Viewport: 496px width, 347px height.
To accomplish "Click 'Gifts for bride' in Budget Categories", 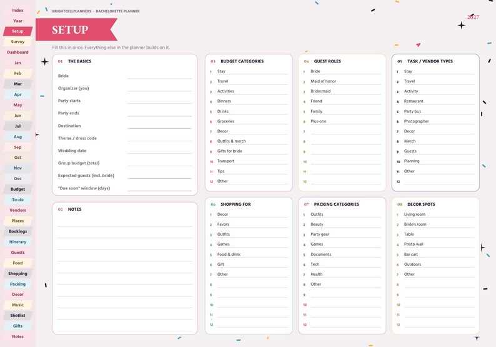I will 229,151.
